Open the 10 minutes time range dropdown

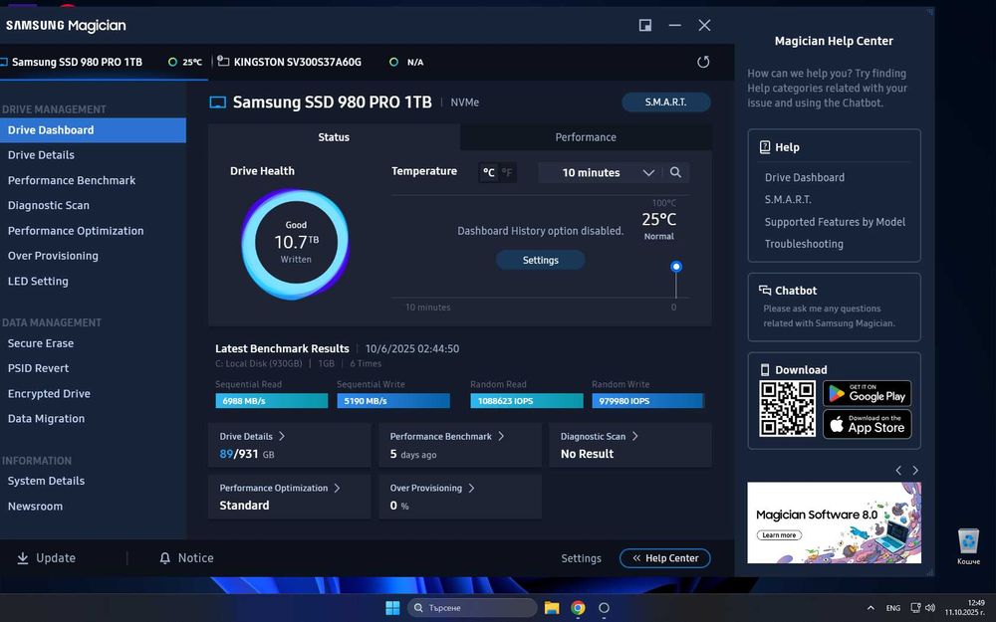(x=601, y=172)
